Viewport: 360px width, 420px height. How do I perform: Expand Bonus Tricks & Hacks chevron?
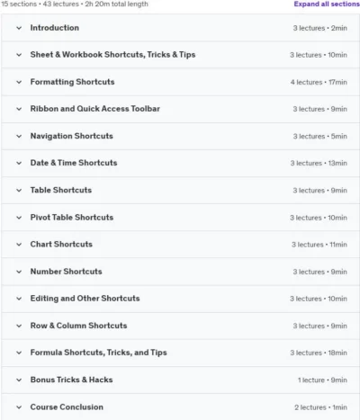tap(19, 380)
